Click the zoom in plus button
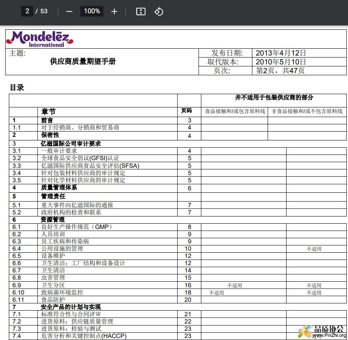 click(114, 11)
